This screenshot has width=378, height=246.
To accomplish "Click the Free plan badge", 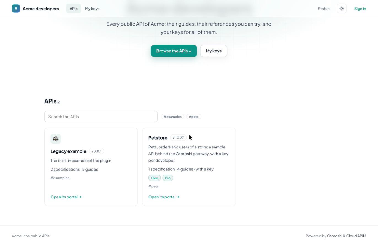I will [x=155, y=178].
